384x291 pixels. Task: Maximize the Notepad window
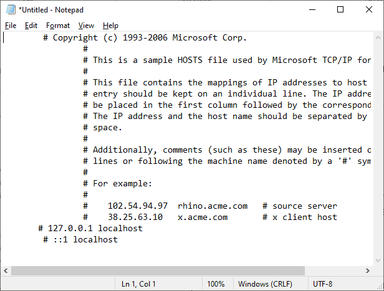(x=340, y=9)
